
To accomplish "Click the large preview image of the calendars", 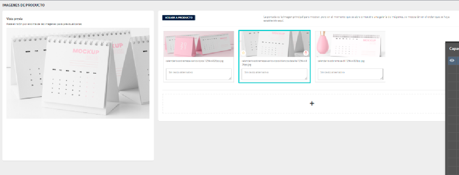I will coord(78,73).
